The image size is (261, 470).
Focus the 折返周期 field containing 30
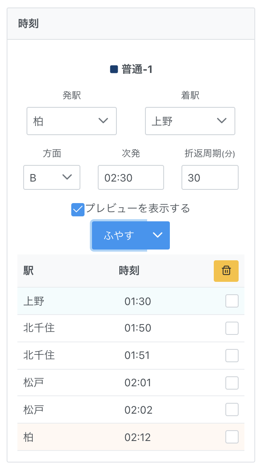(x=210, y=177)
